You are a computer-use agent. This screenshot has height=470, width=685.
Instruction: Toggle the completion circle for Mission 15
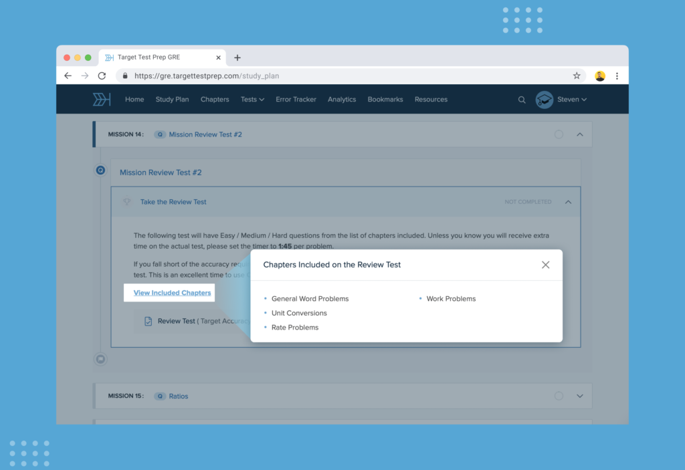pyautogui.click(x=559, y=396)
